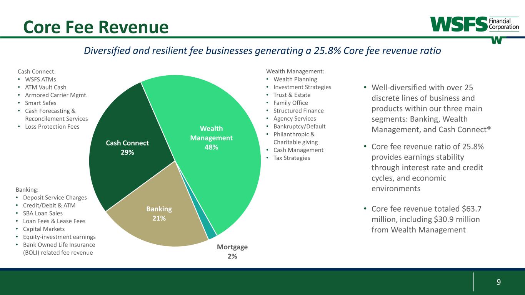This screenshot has height=295, width=525.
Task: Select the italic subtitle about 25.8% ratio
Action: pyautogui.click(x=262, y=51)
